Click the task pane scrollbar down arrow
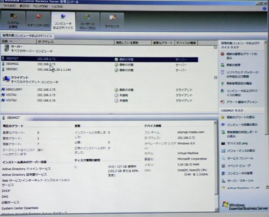The width and height of the screenshot is (269, 217). coord(267,187)
